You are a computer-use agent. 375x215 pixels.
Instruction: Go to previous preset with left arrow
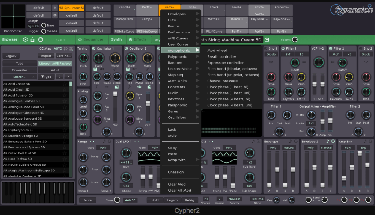(59, 77)
